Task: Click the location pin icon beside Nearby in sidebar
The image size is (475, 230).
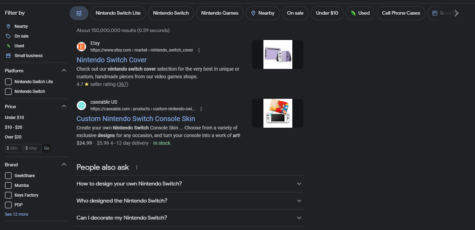Action: [8, 26]
